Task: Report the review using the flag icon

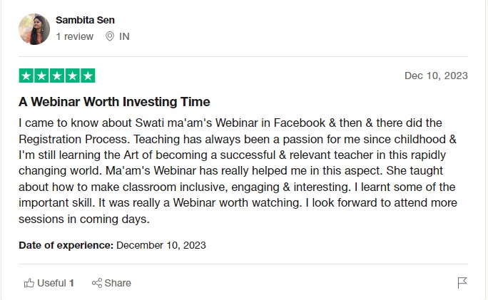Action: [x=462, y=283]
